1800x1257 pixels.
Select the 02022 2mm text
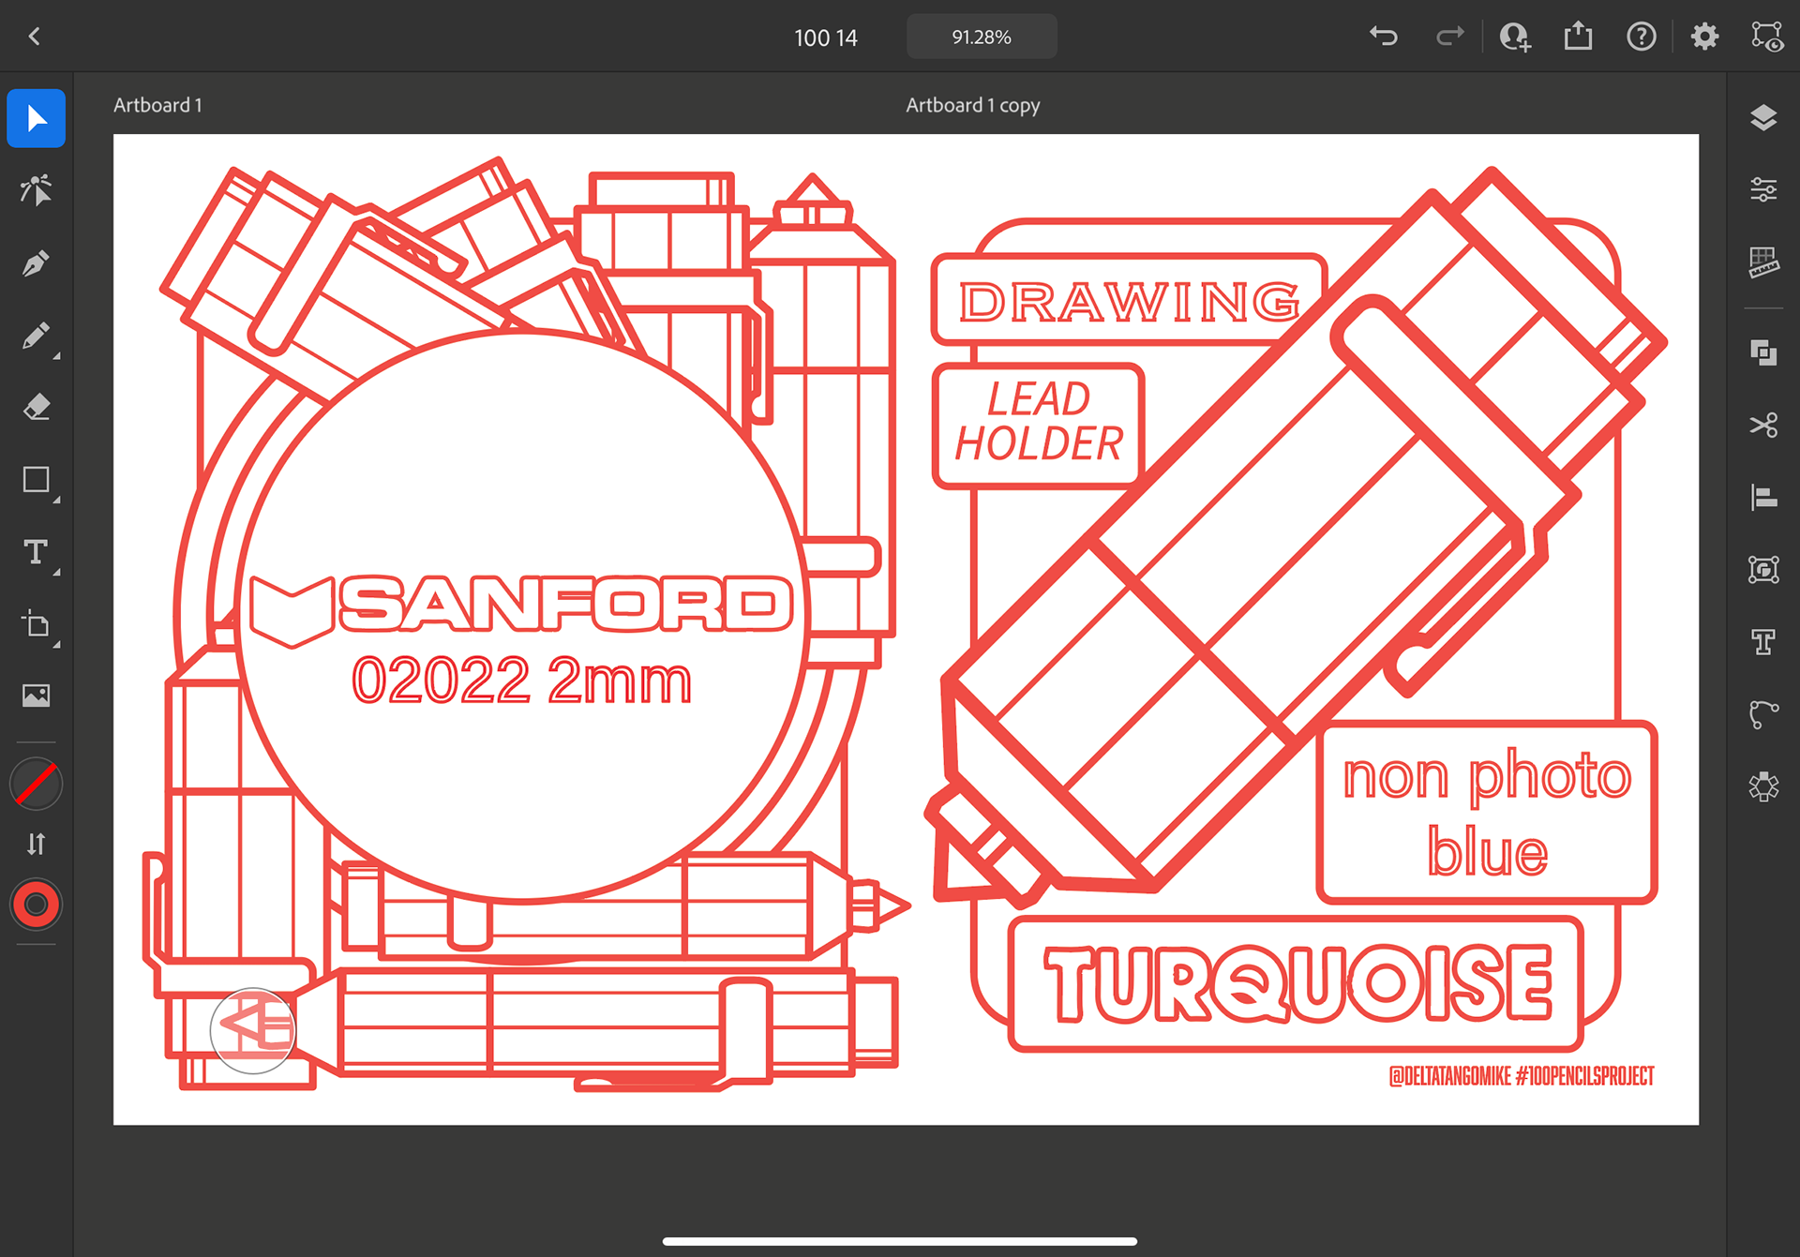[522, 681]
